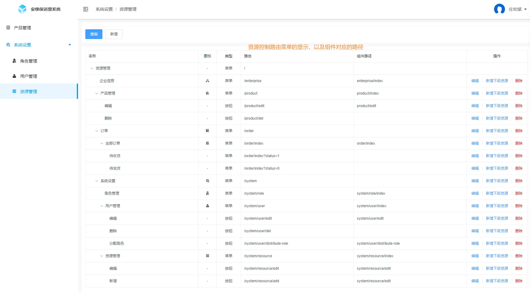
Task: Collapse the 用户管理 tree row
Action: point(102,206)
